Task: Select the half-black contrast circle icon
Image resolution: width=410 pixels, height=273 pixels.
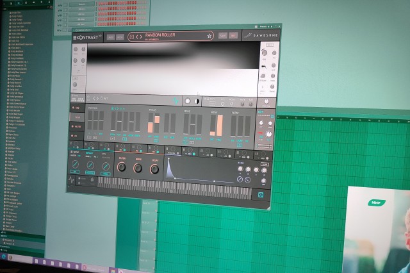Action: [197, 101]
